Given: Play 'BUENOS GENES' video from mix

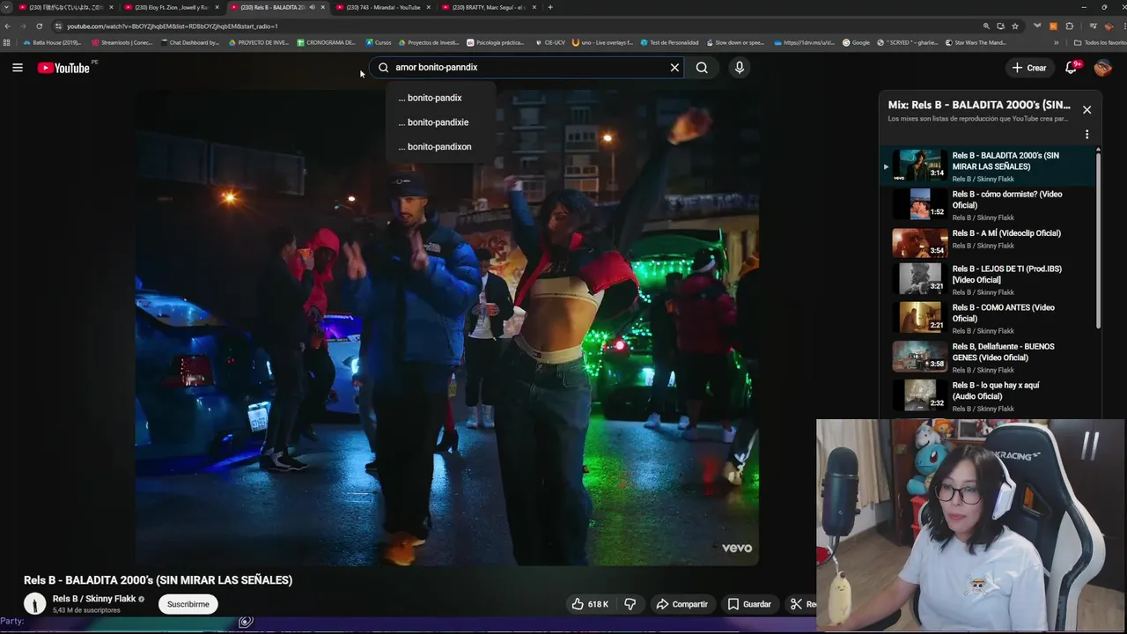Looking at the screenshot, I should pyautogui.click(x=988, y=357).
